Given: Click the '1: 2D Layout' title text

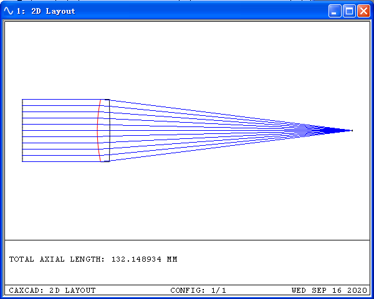Looking at the screenshot, I should tap(46, 11).
